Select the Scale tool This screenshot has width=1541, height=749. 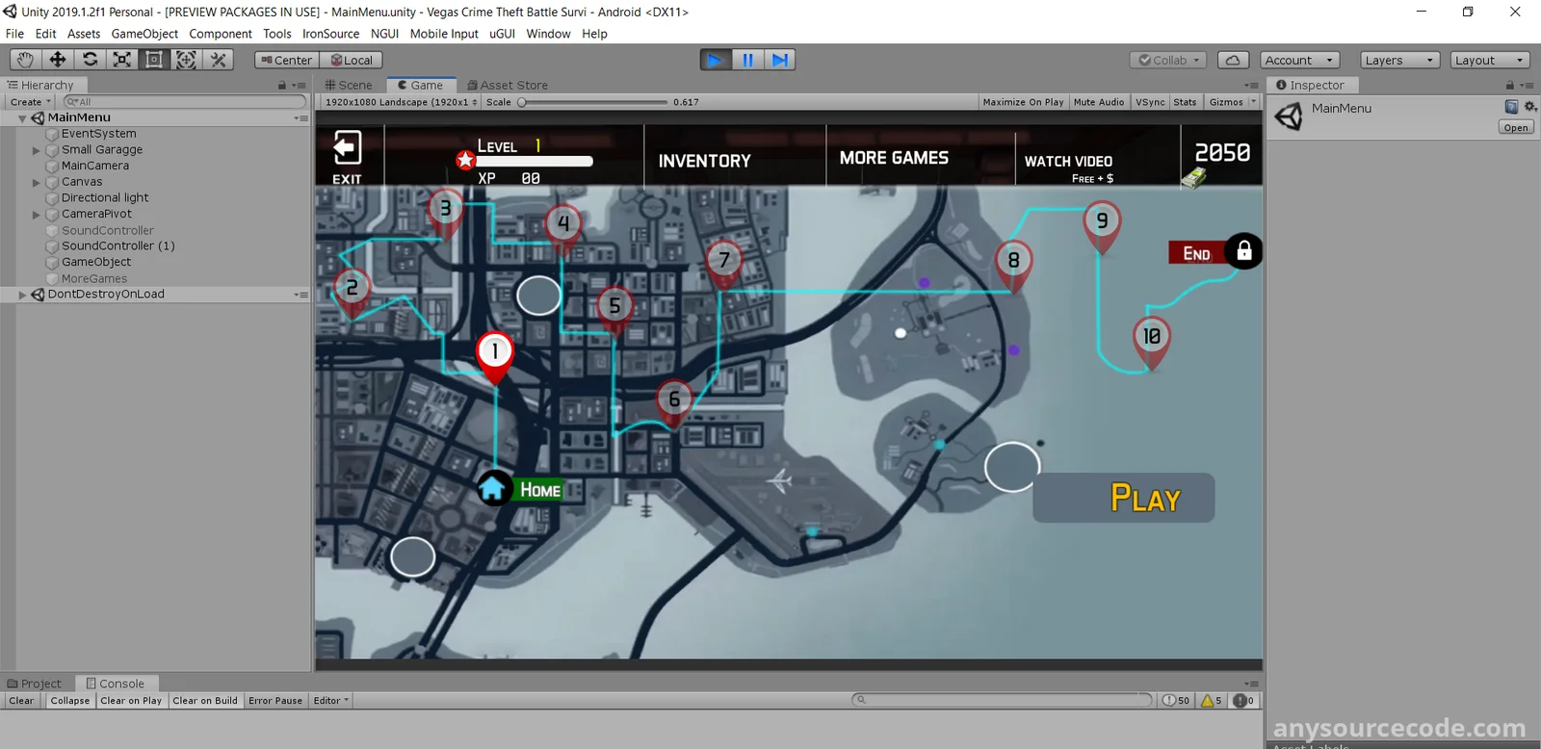122,60
